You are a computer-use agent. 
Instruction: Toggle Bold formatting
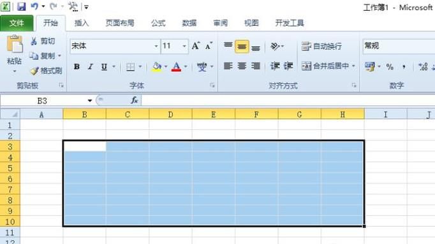(77, 67)
